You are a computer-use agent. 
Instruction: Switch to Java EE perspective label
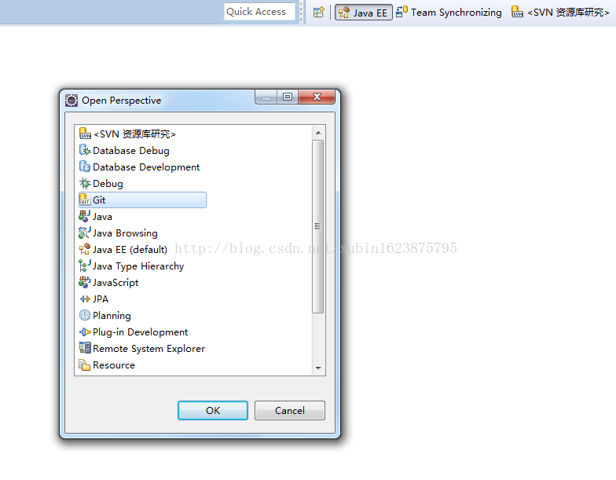click(x=370, y=13)
